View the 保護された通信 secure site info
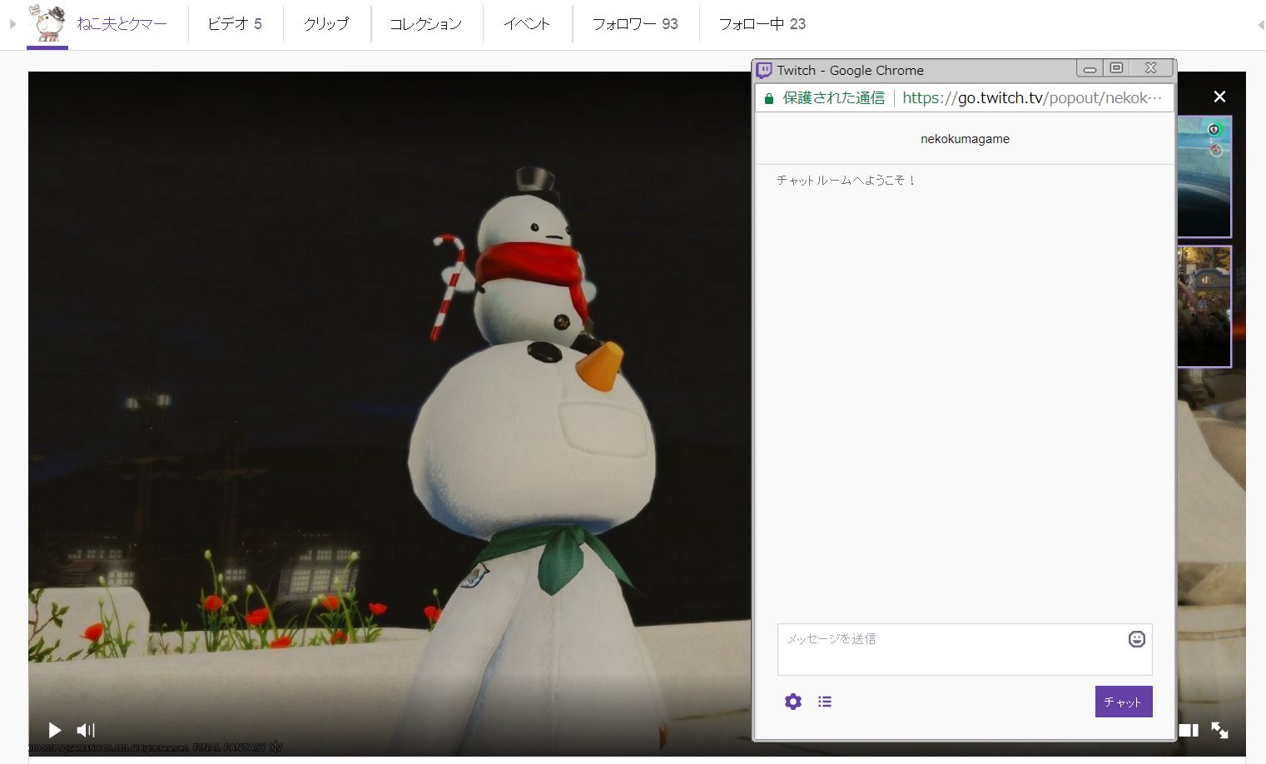The height and width of the screenshot is (764, 1266). click(x=824, y=97)
